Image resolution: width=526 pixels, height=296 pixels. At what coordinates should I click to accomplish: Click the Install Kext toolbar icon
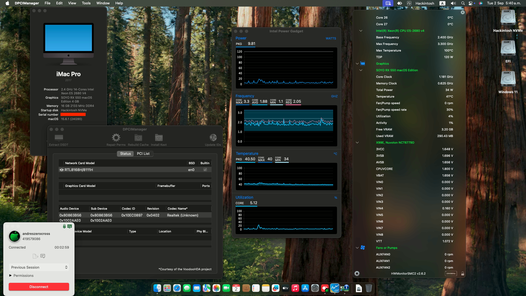(x=159, y=138)
